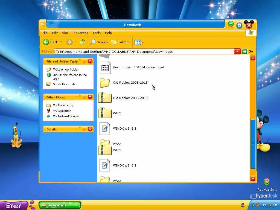Click the Forward arrow button
The image size is (280, 210).
pyautogui.click(x=69, y=42)
